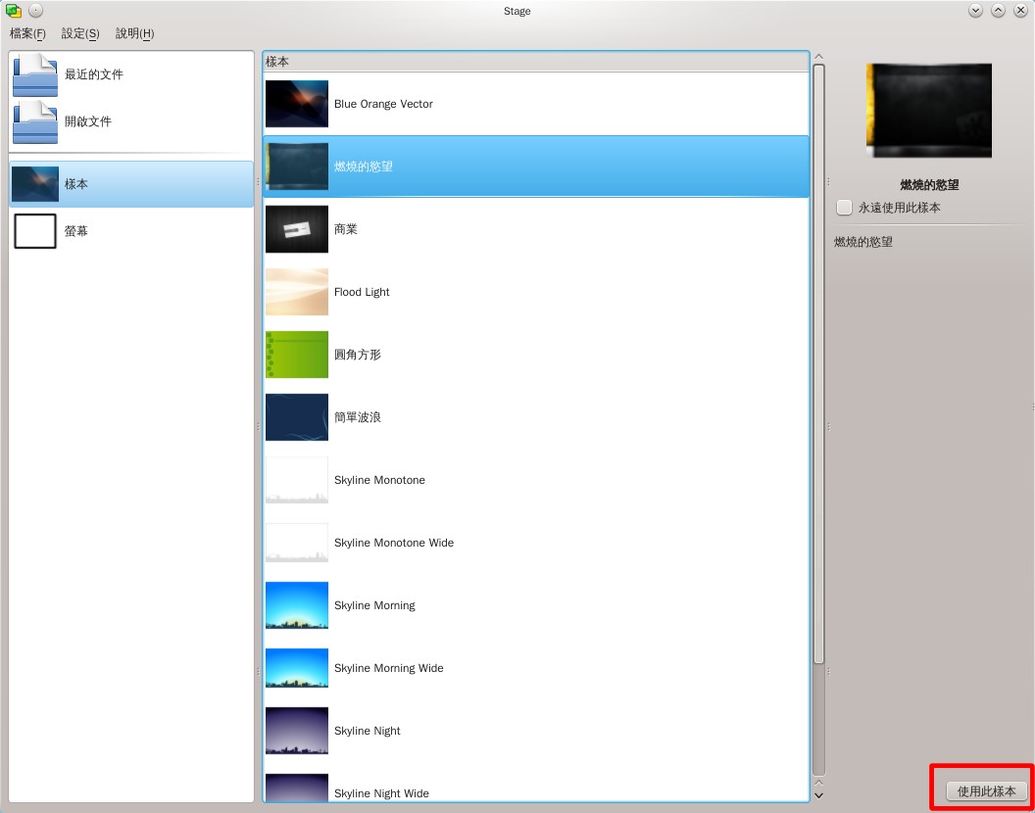Select Blue Orange Vector template thumbnail
Screen dimensions: 1035x813
coord(296,104)
